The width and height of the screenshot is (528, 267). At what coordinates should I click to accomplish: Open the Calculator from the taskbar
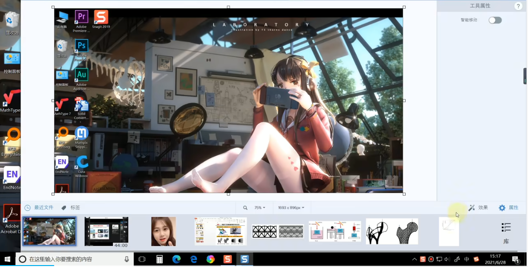point(159,259)
